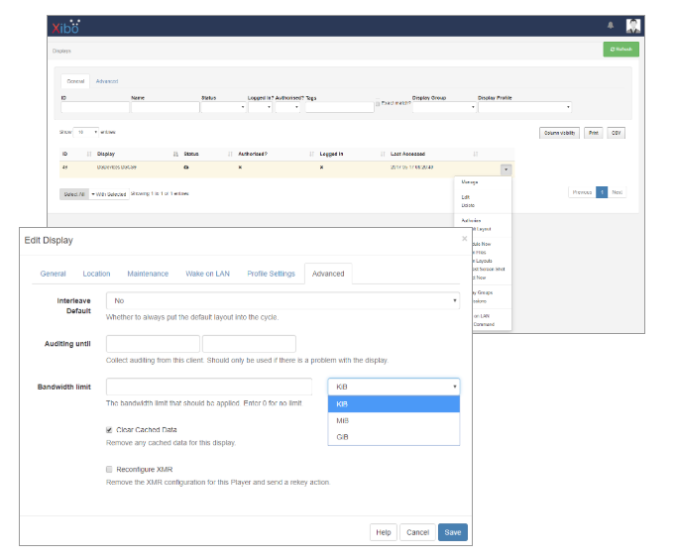Toggle the Exact match checkbox
The height and width of the screenshot is (559, 677).
[378, 103]
